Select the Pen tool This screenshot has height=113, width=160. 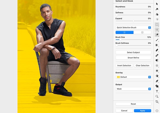(157, 81)
